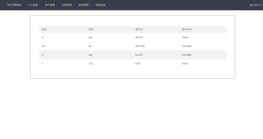Select password cell in abc321 row
The image size is (263, 139).
pos(109,37)
